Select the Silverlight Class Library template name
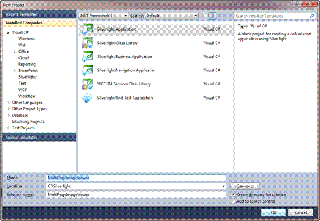 coord(117,43)
